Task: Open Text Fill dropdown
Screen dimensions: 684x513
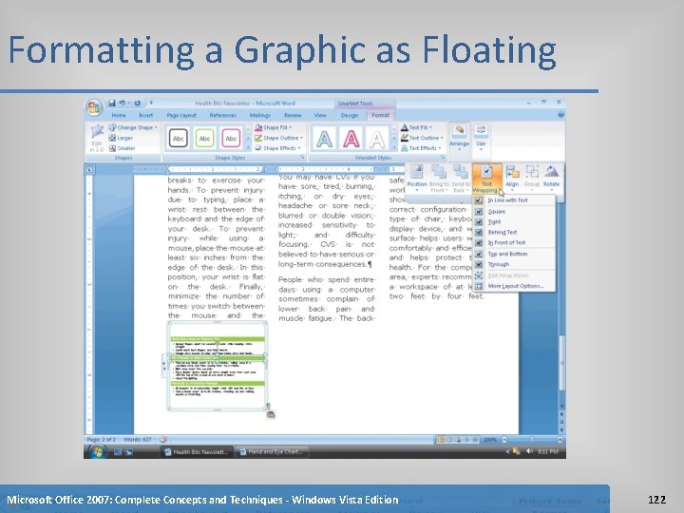Action: click(416, 127)
